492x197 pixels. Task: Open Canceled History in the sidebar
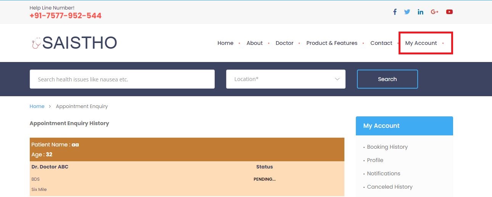(x=389, y=187)
